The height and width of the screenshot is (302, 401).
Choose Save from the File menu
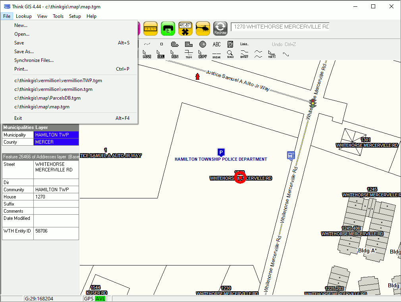click(x=69, y=43)
